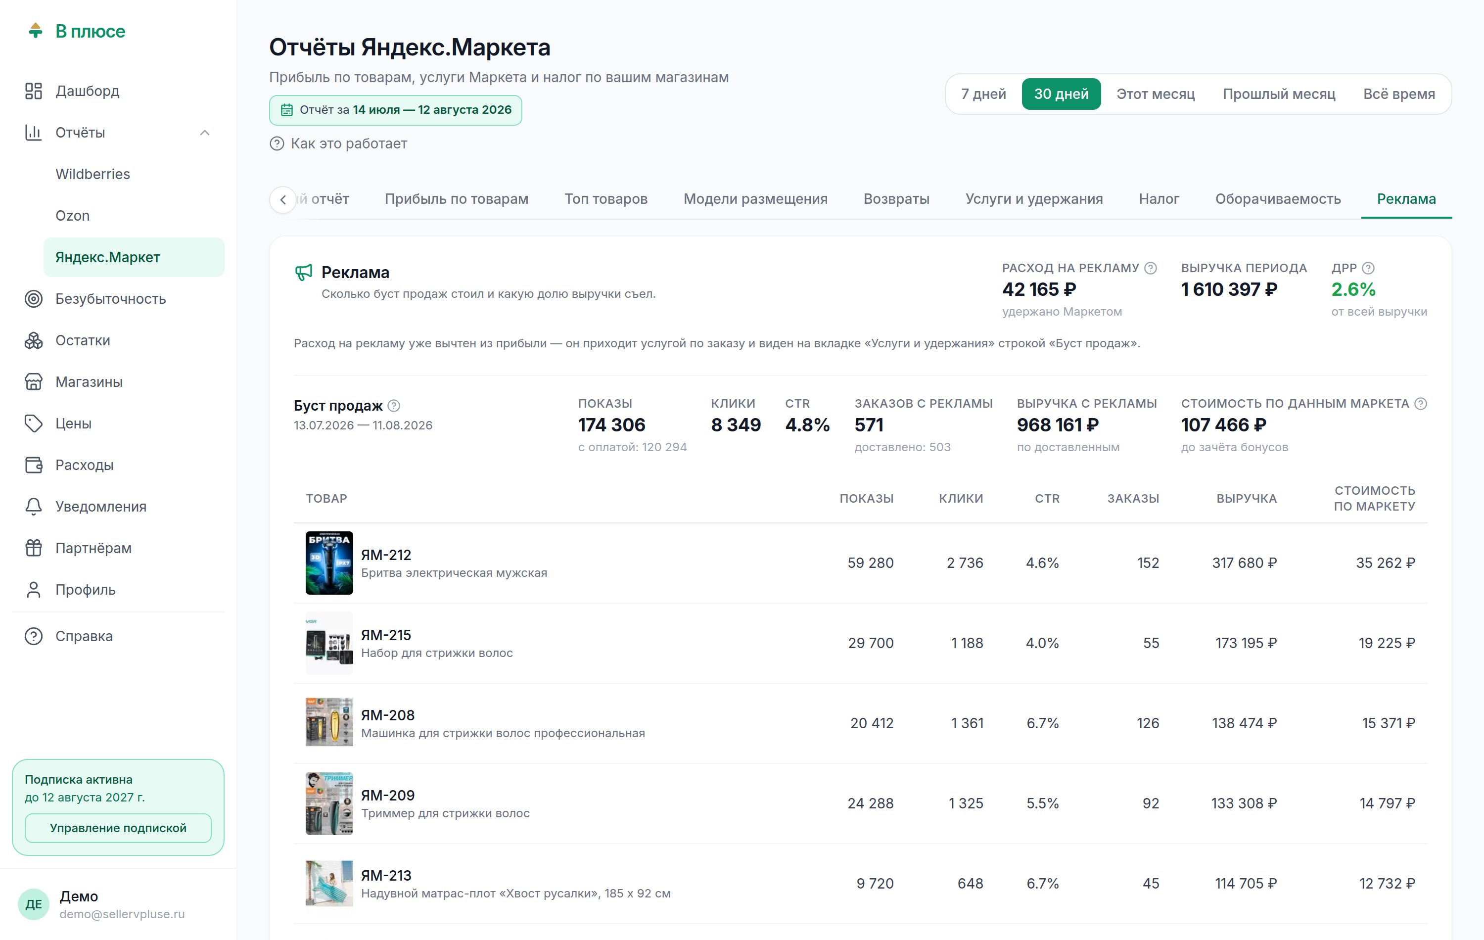1484x940 pixels.
Task: Sort table by ПОКАЗЫ column header
Action: tap(867, 499)
